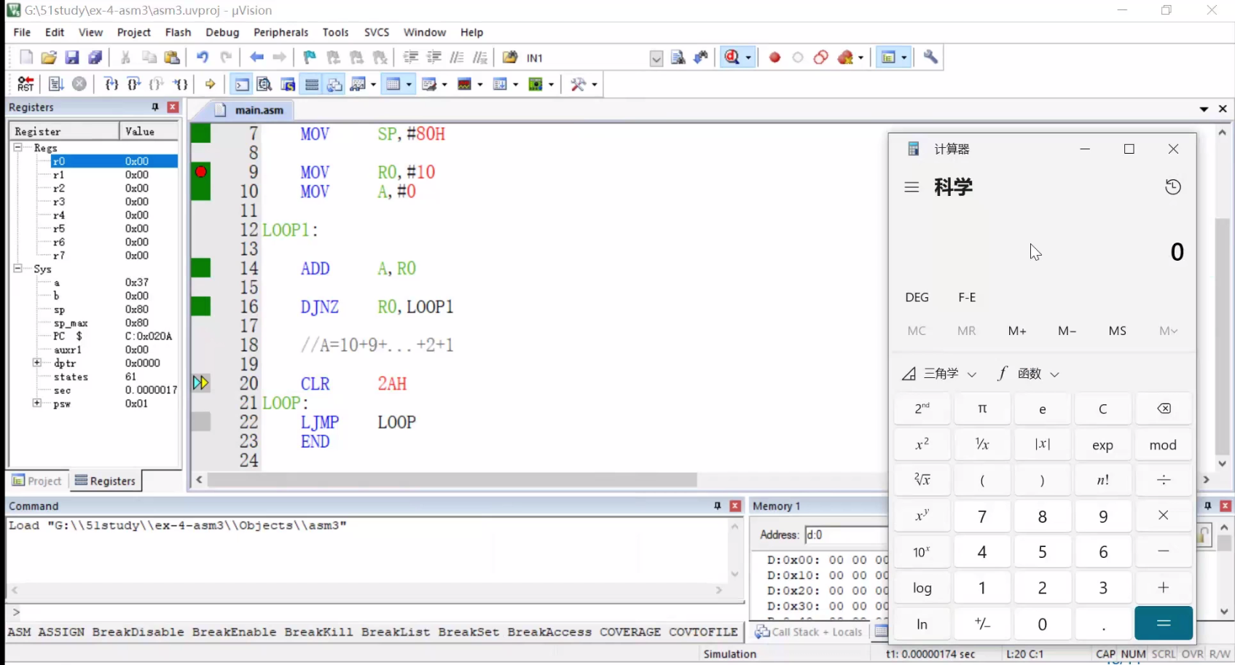Open the Flash menu
1235x665 pixels.
tap(178, 32)
